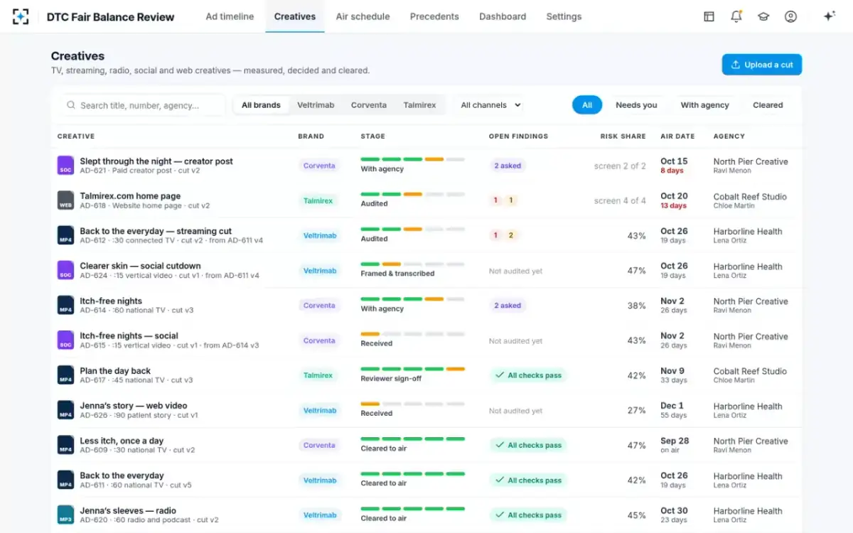Click the WEB file icon for Talmirex.com home page
853x533 pixels.
coord(65,200)
